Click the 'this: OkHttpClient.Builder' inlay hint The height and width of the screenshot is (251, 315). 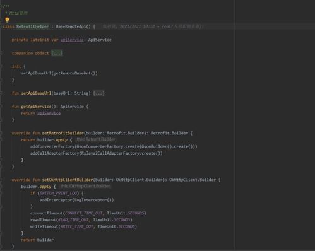pos(85,186)
